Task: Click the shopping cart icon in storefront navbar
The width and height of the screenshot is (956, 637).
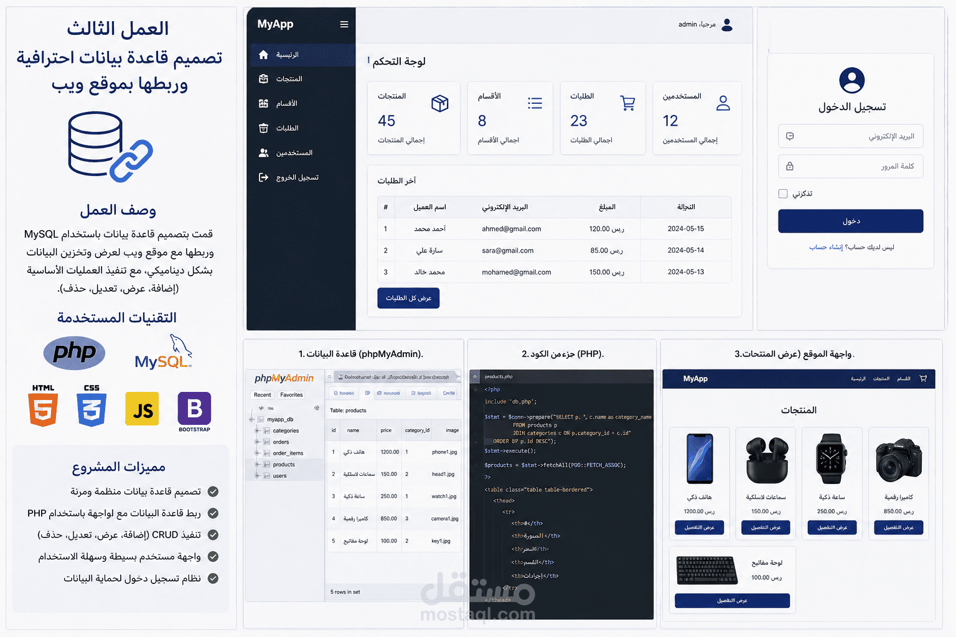Action: pyautogui.click(x=923, y=378)
